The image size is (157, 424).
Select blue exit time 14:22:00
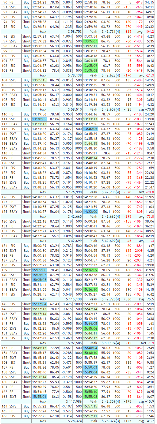pyautogui.click(x=90, y=211)
